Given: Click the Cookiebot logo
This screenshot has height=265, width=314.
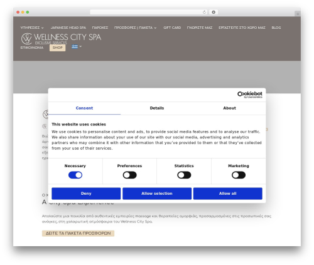Looking at the screenshot, I should [x=249, y=95].
